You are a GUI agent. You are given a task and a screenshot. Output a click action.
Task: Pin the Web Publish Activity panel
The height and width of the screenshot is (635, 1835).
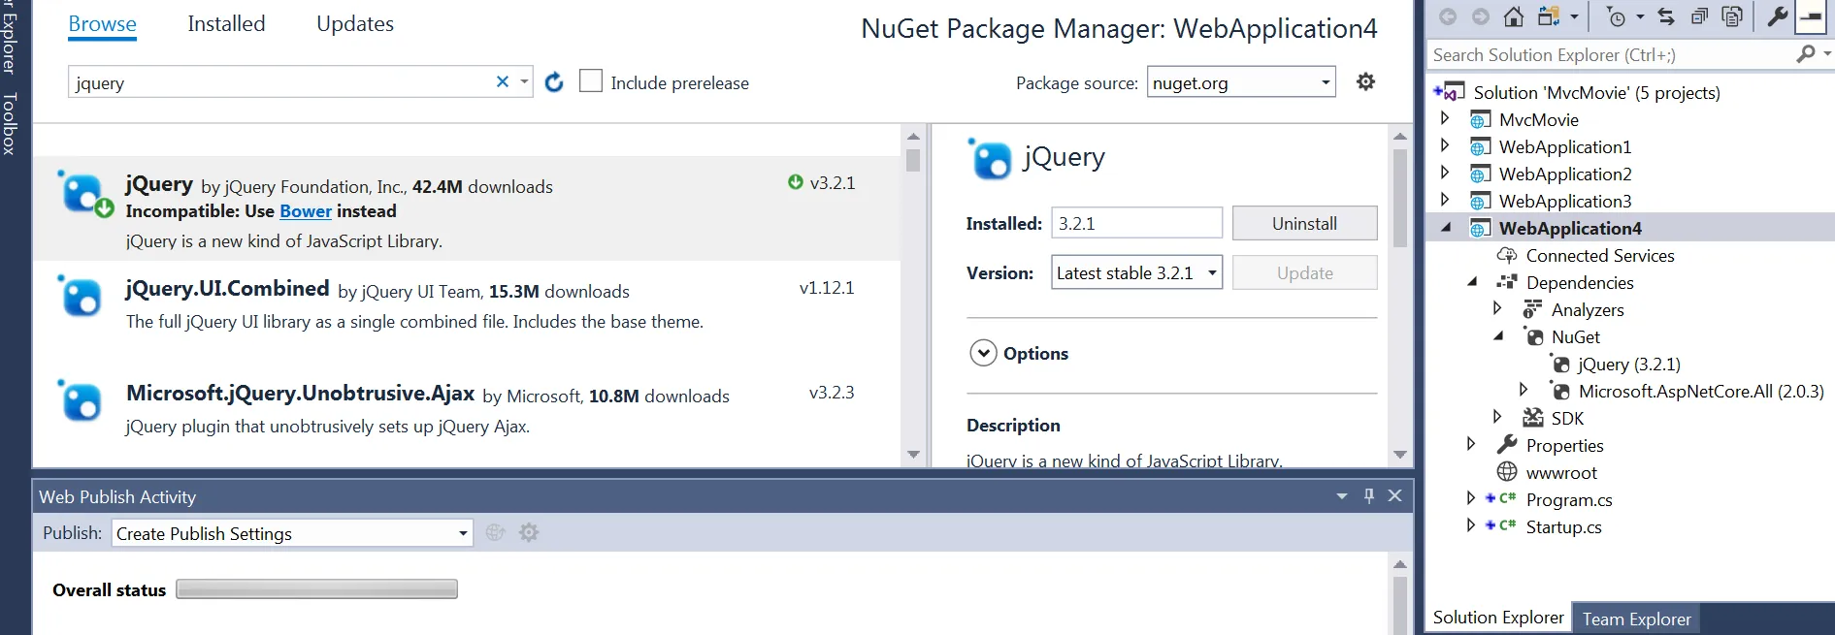click(1369, 495)
